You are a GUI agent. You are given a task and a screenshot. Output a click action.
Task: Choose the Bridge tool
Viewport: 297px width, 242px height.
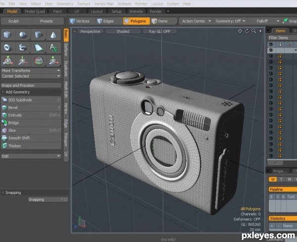pyautogui.click(x=31, y=123)
